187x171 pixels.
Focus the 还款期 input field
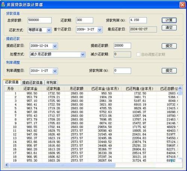(x=85, y=20)
